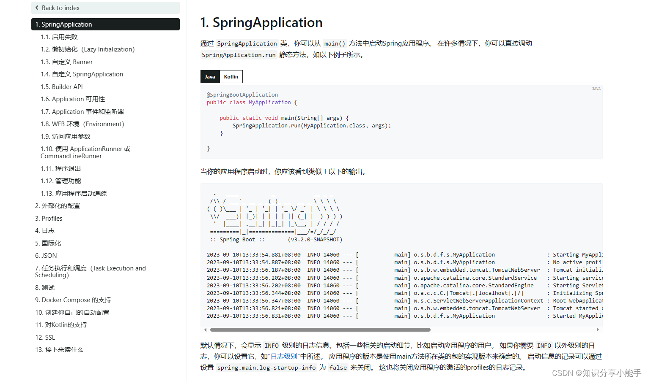The height and width of the screenshot is (381, 648).
Task: Click the SpringApplication.run inline code
Action: coord(239,55)
